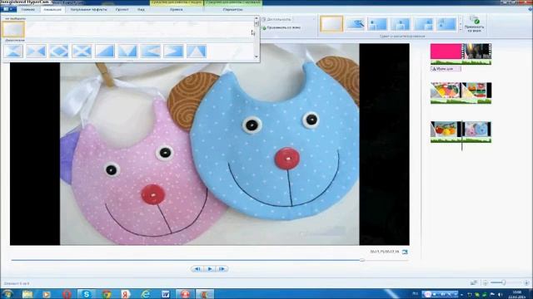This screenshot has width=533, height=299.
Task: Open Yandex from taskbar
Action: (126, 294)
